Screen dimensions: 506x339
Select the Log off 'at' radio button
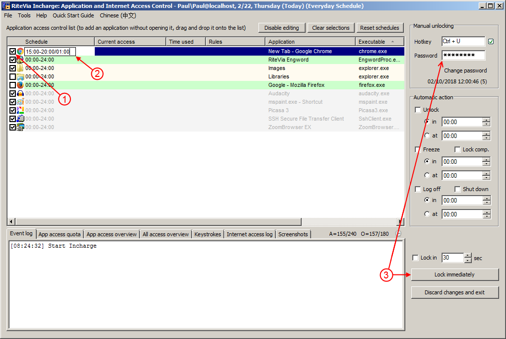[x=427, y=214]
